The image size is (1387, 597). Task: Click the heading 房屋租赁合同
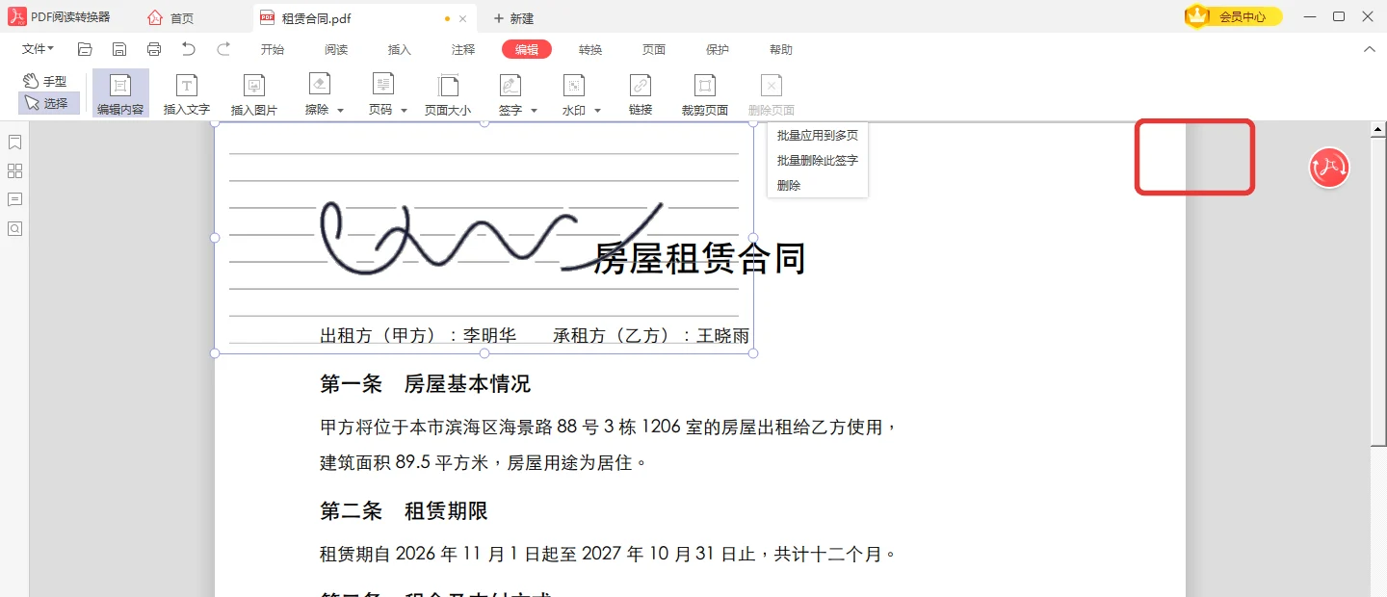point(699,258)
